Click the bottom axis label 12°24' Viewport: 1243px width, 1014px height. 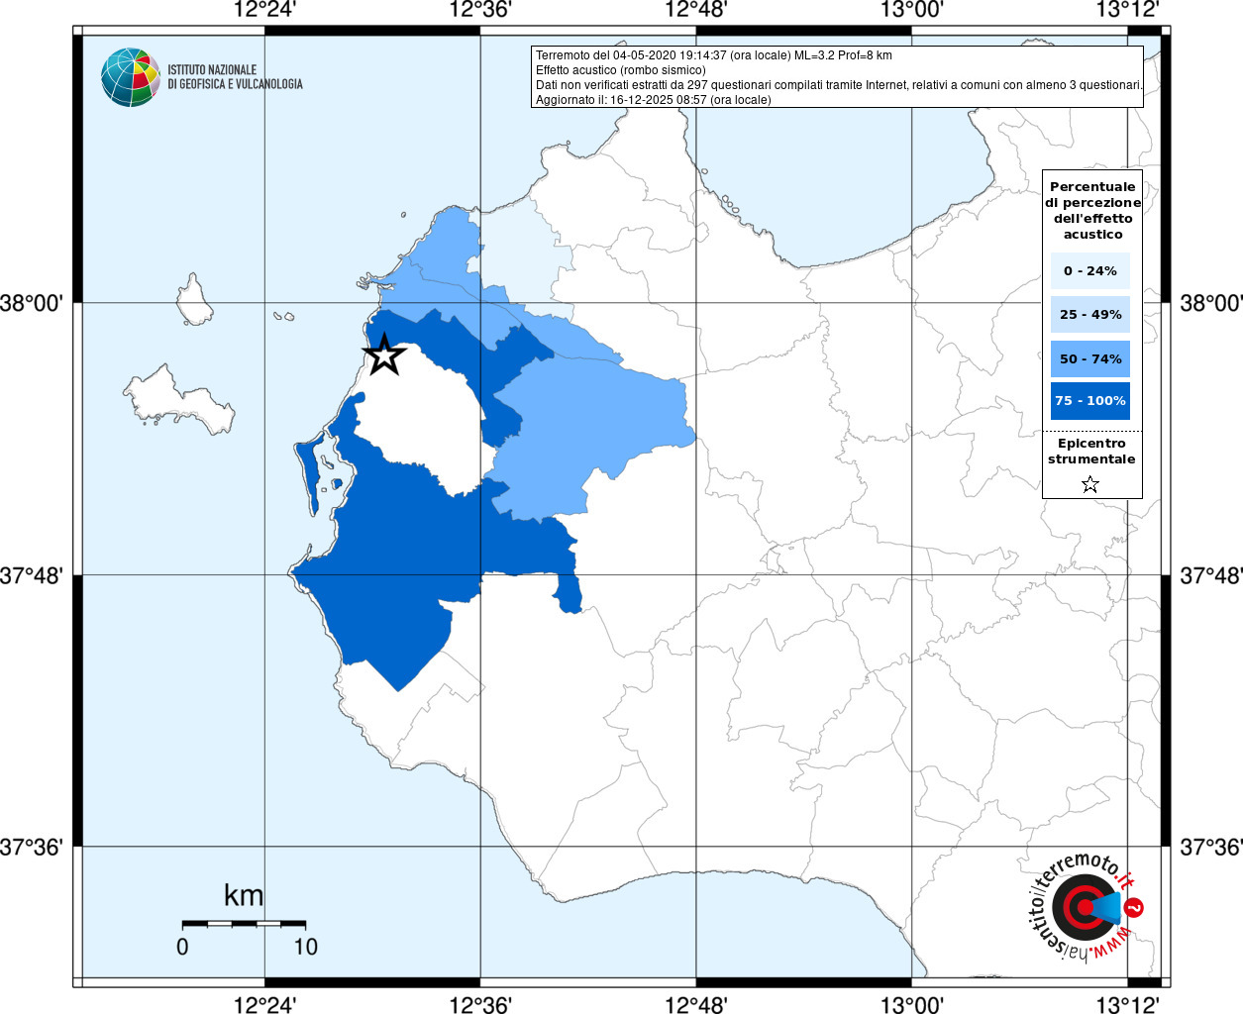click(x=264, y=1004)
